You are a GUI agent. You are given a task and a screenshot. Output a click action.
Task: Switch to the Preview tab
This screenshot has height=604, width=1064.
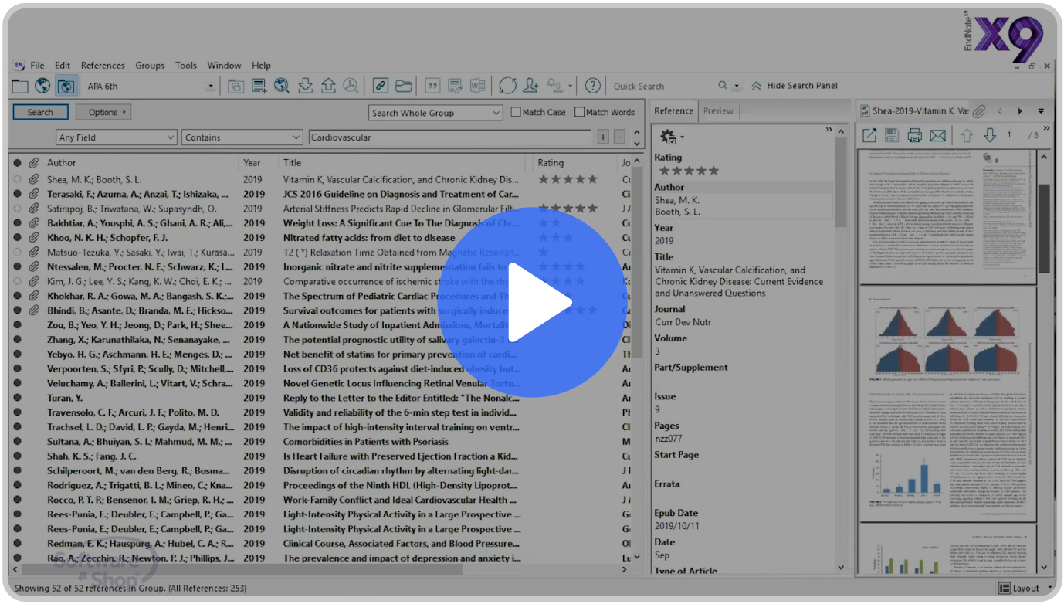(x=718, y=111)
